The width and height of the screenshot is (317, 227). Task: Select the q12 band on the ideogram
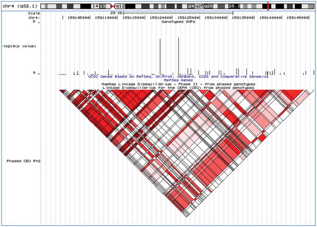(x=120, y=6)
